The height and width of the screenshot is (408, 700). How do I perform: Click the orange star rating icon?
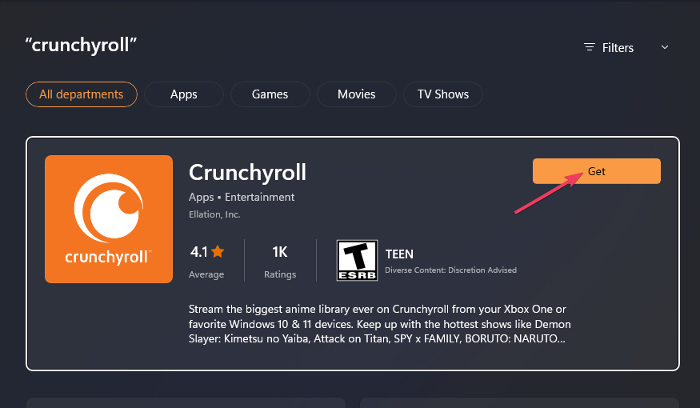tap(218, 253)
